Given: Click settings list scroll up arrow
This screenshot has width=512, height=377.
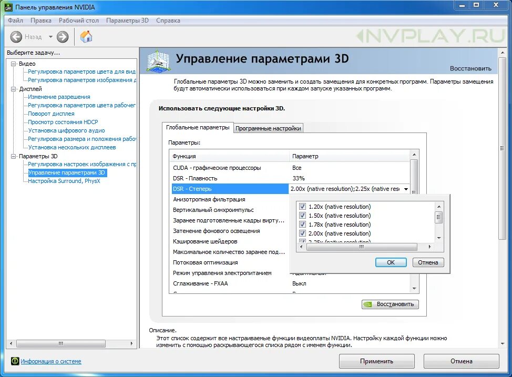Looking at the screenshot, I should 414,155.
